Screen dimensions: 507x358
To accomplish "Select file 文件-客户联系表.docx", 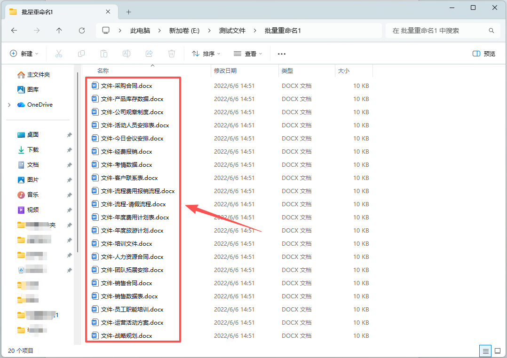I will tap(125, 178).
